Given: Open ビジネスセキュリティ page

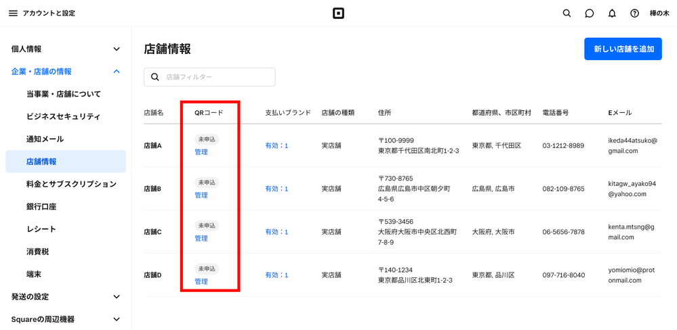Looking at the screenshot, I should (x=64, y=117).
